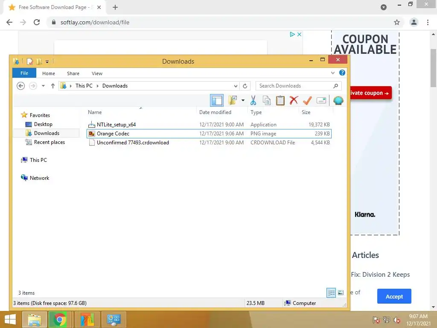
Task: Toggle the navigation pane layout button
Action: [x=216, y=100]
